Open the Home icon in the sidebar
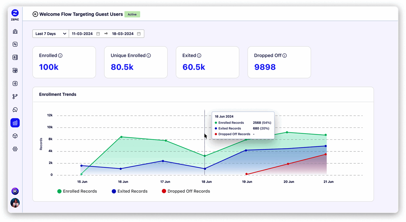Image resolution: width=406 pixels, height=222 pixels. point(15,31)
